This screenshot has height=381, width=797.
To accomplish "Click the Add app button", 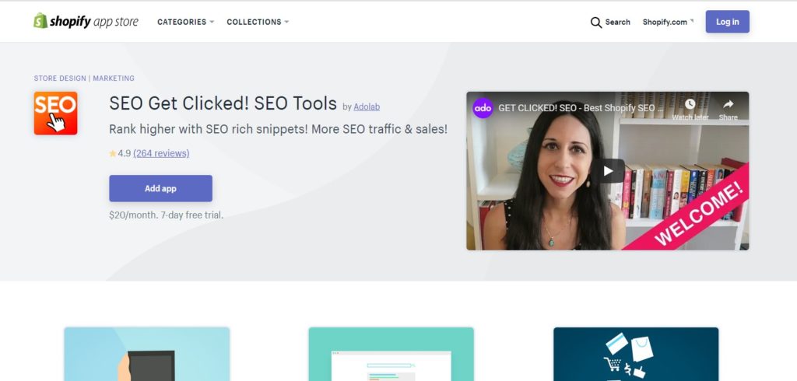I will point(160,188).
